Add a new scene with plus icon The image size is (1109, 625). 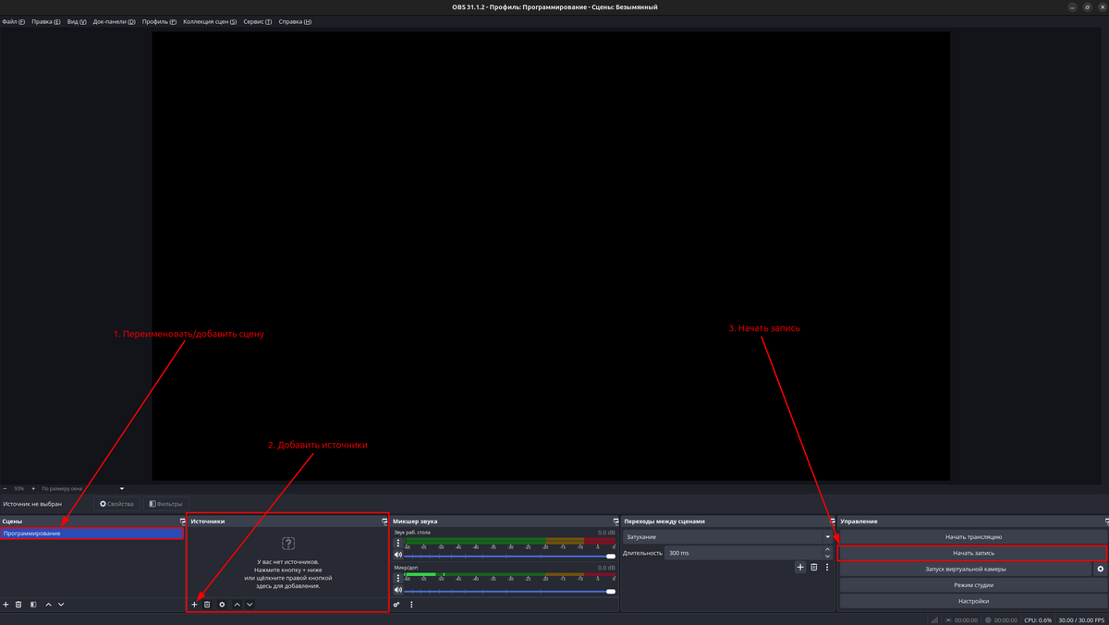tap(6, 605)
